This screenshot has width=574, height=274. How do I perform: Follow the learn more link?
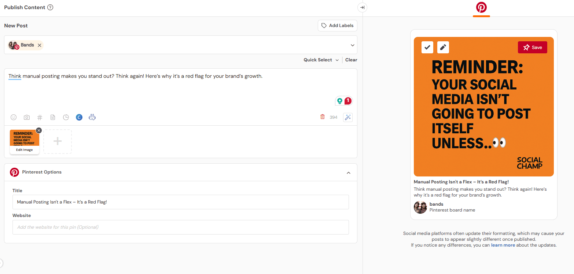[x=503, y=245]
